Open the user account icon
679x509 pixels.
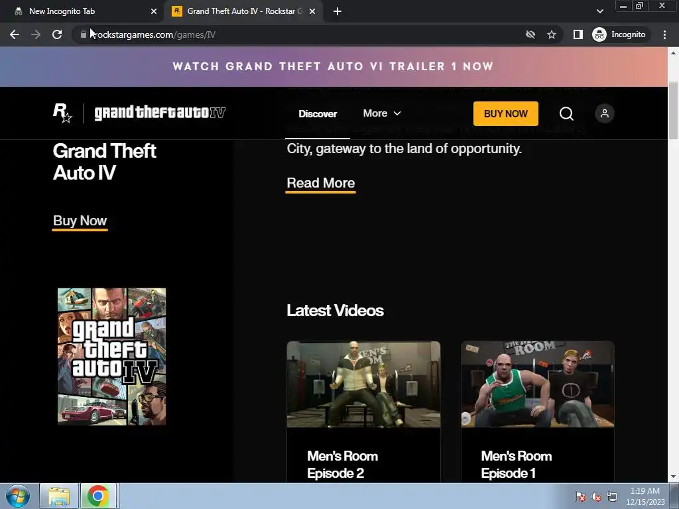(605, 113)
